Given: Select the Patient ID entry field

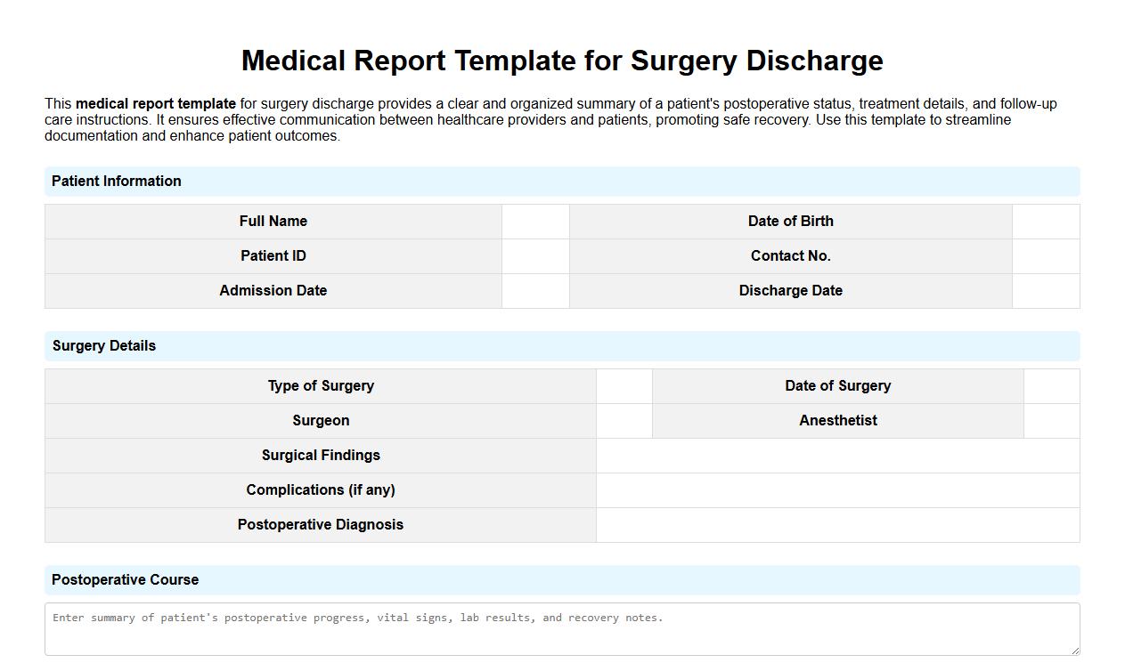Looking at the screenshot, I should click(535, 255).
